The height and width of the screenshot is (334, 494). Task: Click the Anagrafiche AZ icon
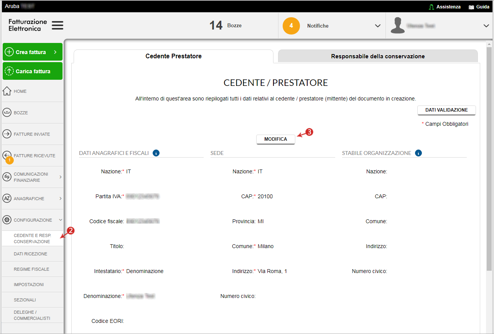[7, 199]
